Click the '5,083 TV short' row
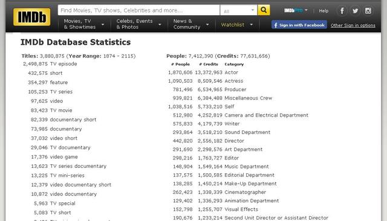This screenshot has width=387, height=221. [x=53, y=213]
